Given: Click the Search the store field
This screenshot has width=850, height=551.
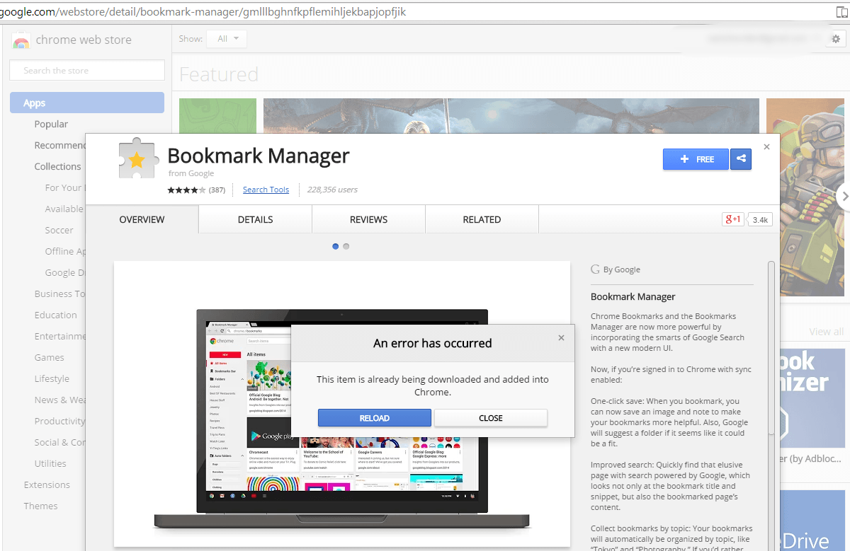Looking at the screenshot, I should click(x=86, y=70).
